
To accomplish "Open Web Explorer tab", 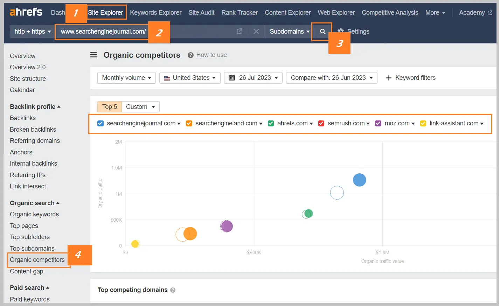I will pyautogui.click(x=336, y=13).
